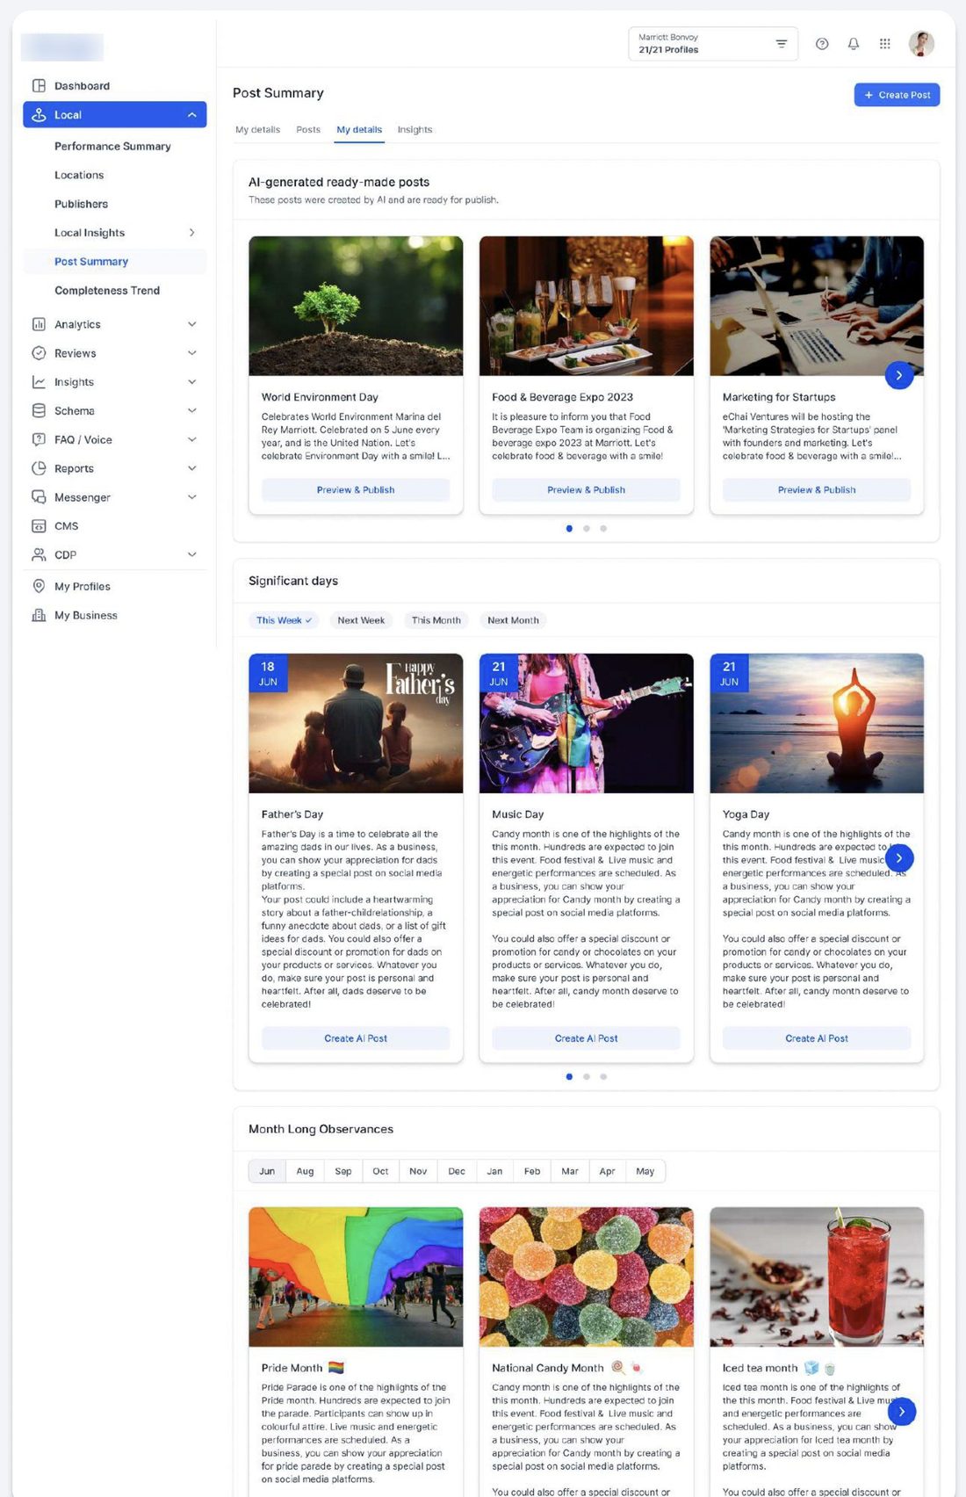Expand the FAQ / Voice chevron
Screen dimensions: 966x1497
tap(191, 439)
